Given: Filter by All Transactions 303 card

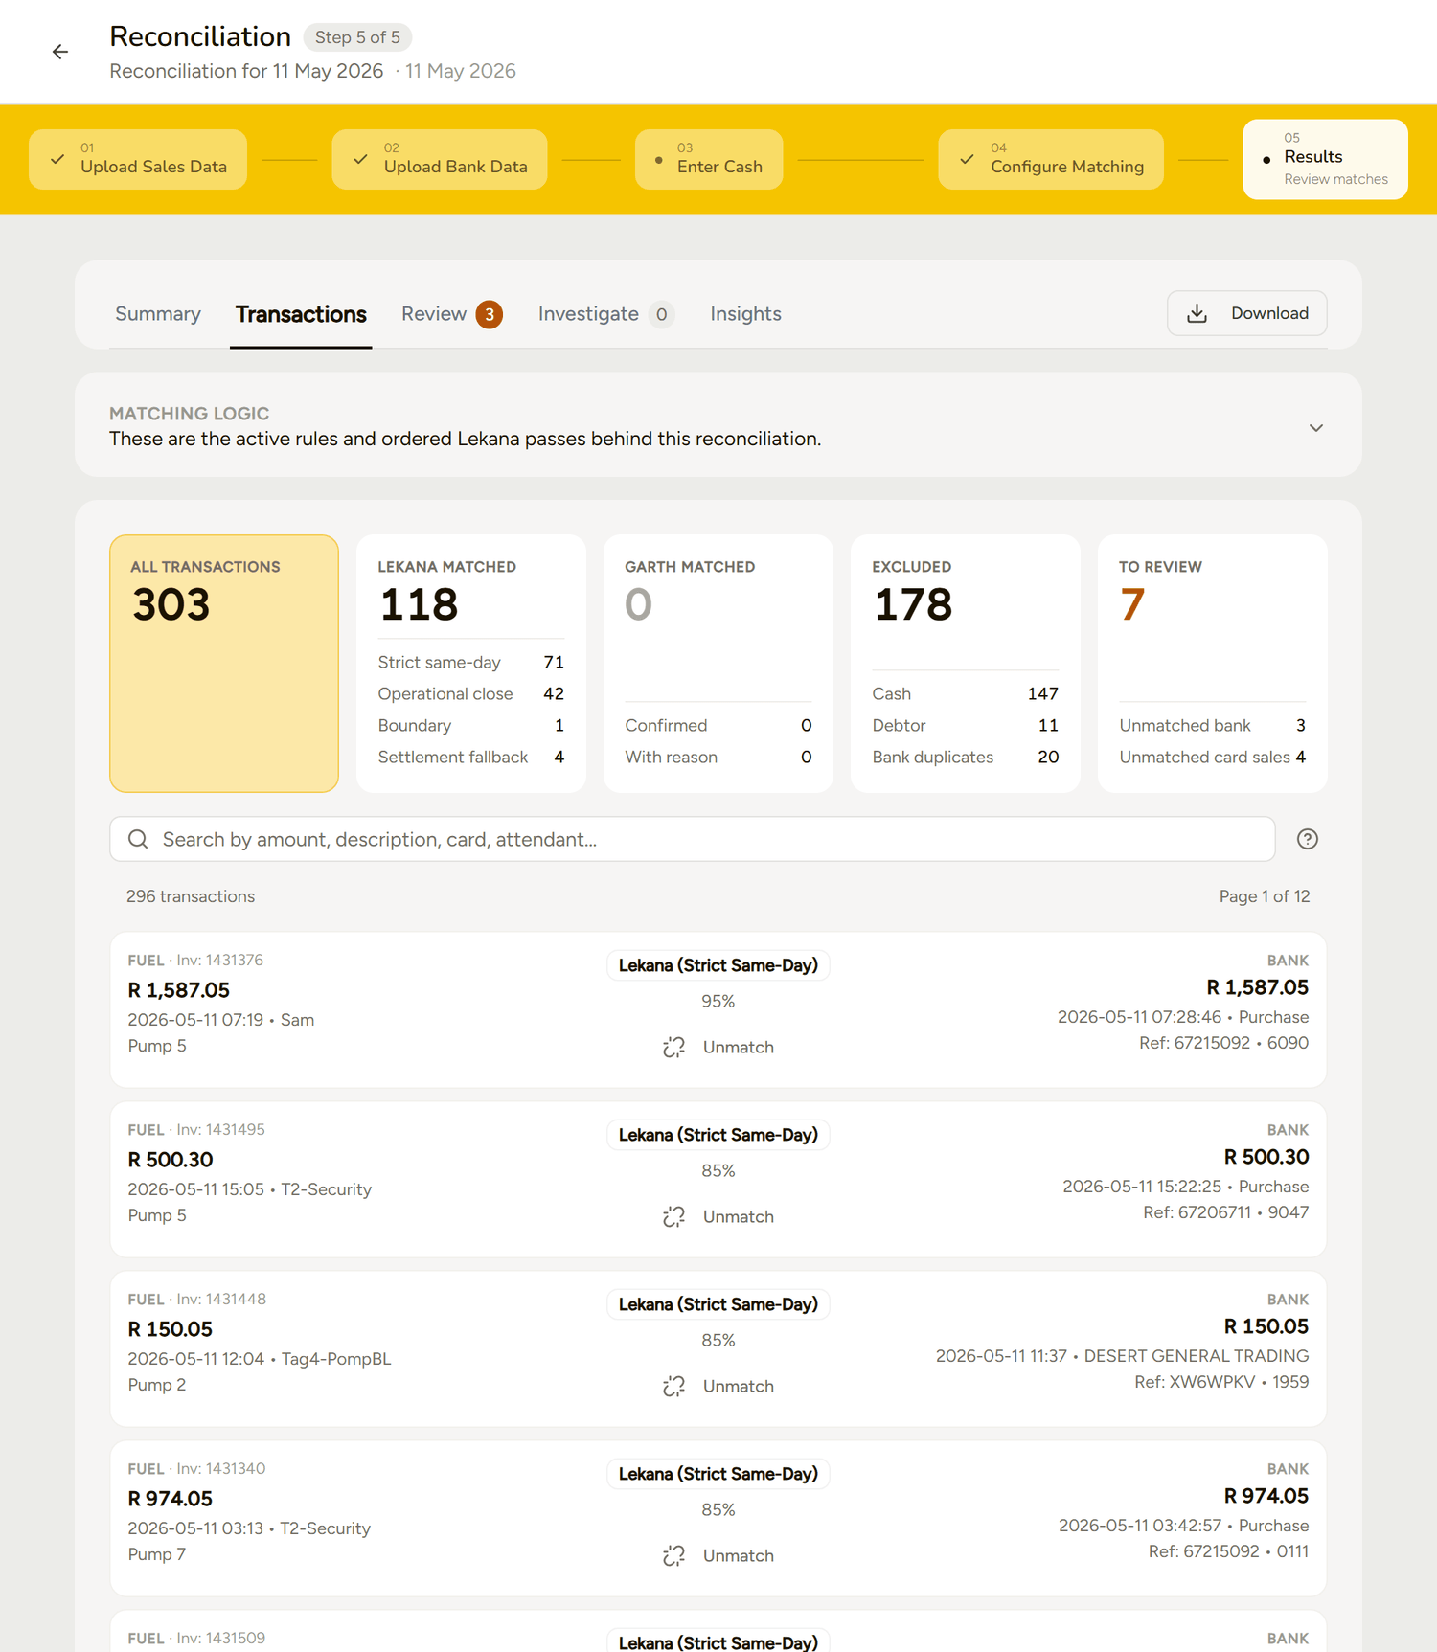Looking at the screenshot, I should [224, 664].
